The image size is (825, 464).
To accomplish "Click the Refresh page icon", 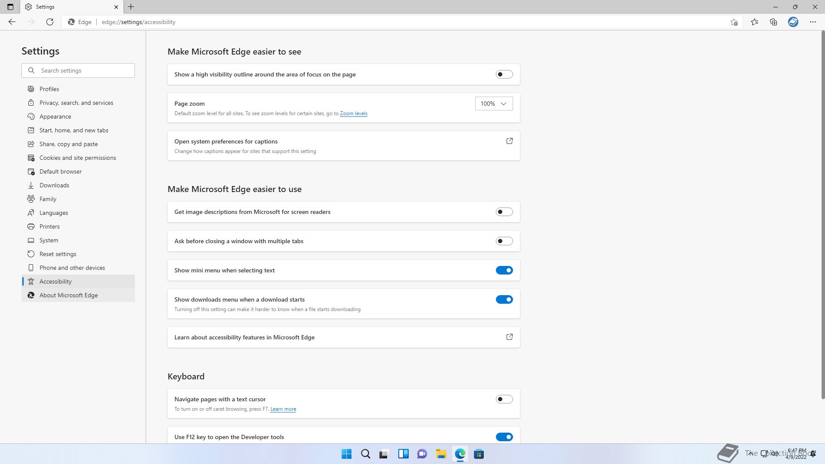I will pyautogui.click(x=50, y=22).
